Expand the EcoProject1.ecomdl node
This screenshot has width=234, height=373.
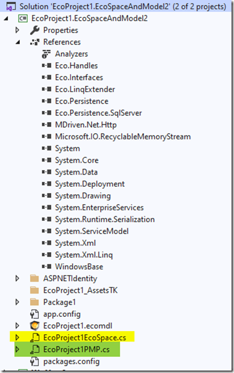[17, 326]
